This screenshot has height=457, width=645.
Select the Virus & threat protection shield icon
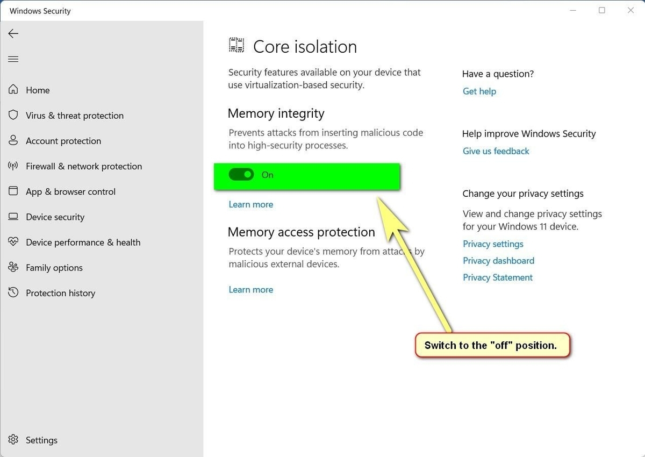13,115
